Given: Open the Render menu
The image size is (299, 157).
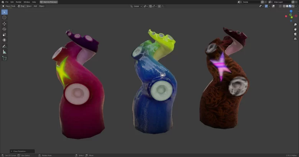Looking at the screenshot, I should coord(18,2).
